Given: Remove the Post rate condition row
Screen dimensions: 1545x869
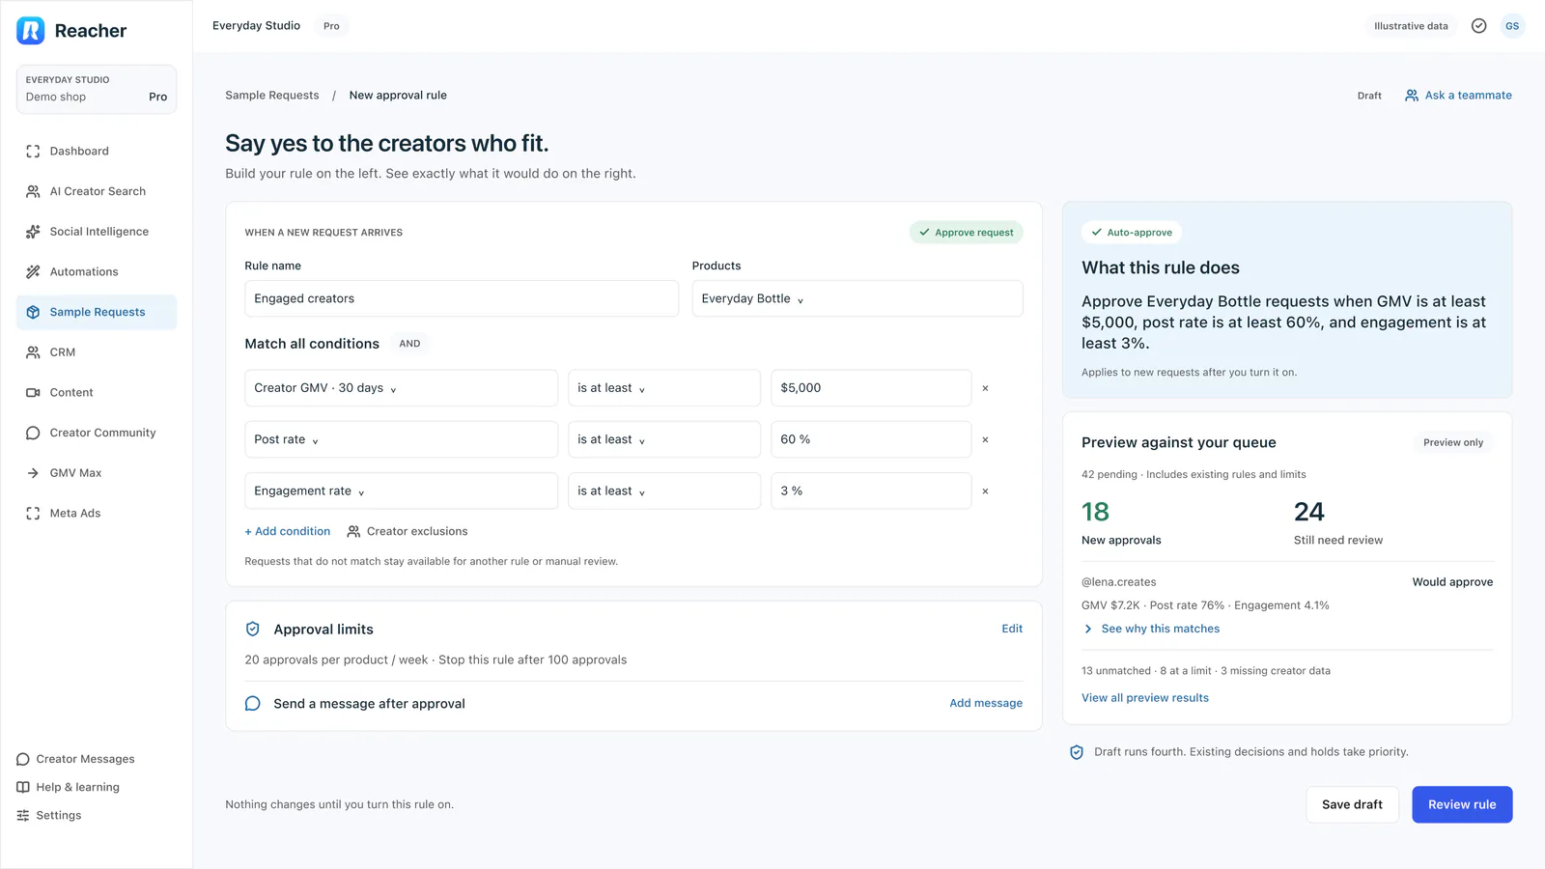Looking at the screenshot, I should 985,439.
